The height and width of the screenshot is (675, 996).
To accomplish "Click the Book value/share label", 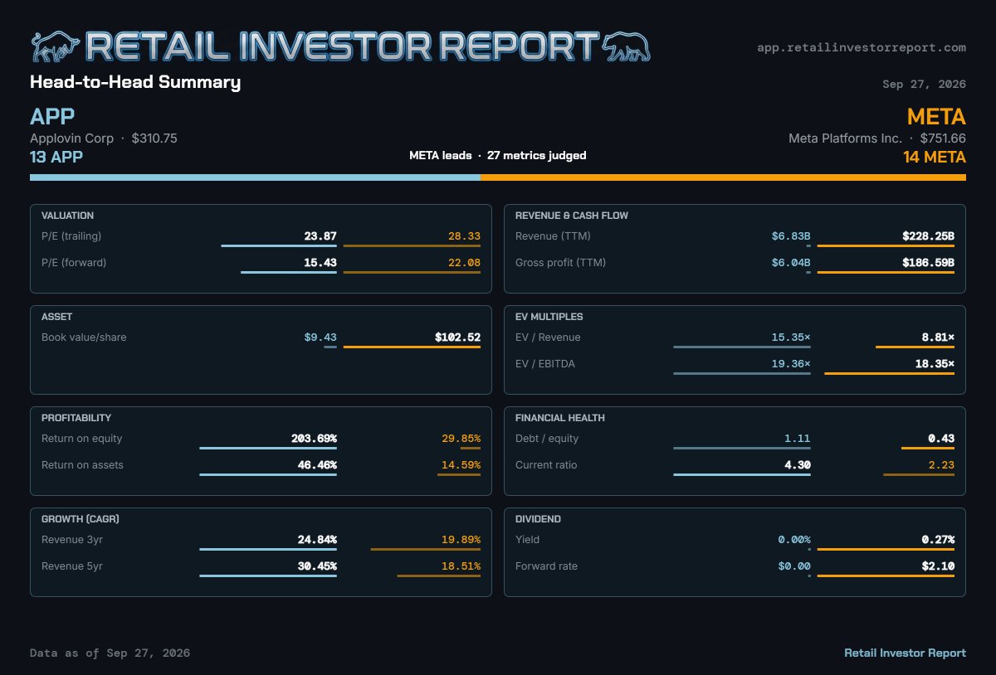I will [84, 337].
